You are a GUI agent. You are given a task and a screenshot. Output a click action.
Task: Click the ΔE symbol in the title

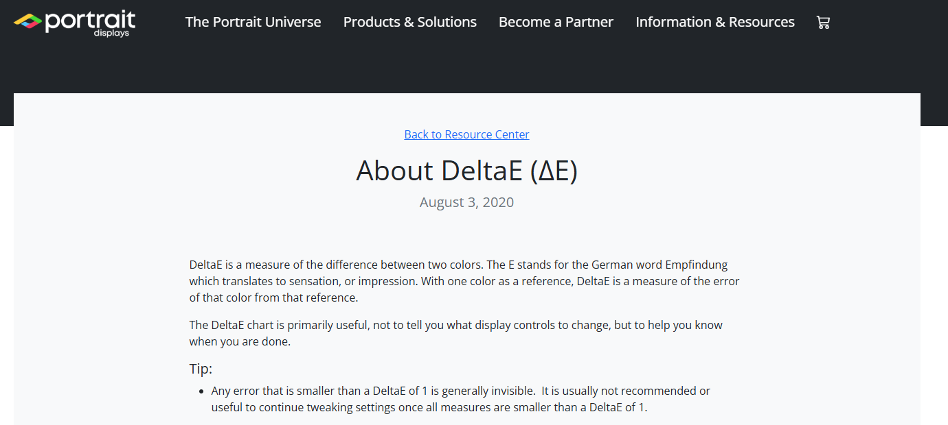[553, 171]
